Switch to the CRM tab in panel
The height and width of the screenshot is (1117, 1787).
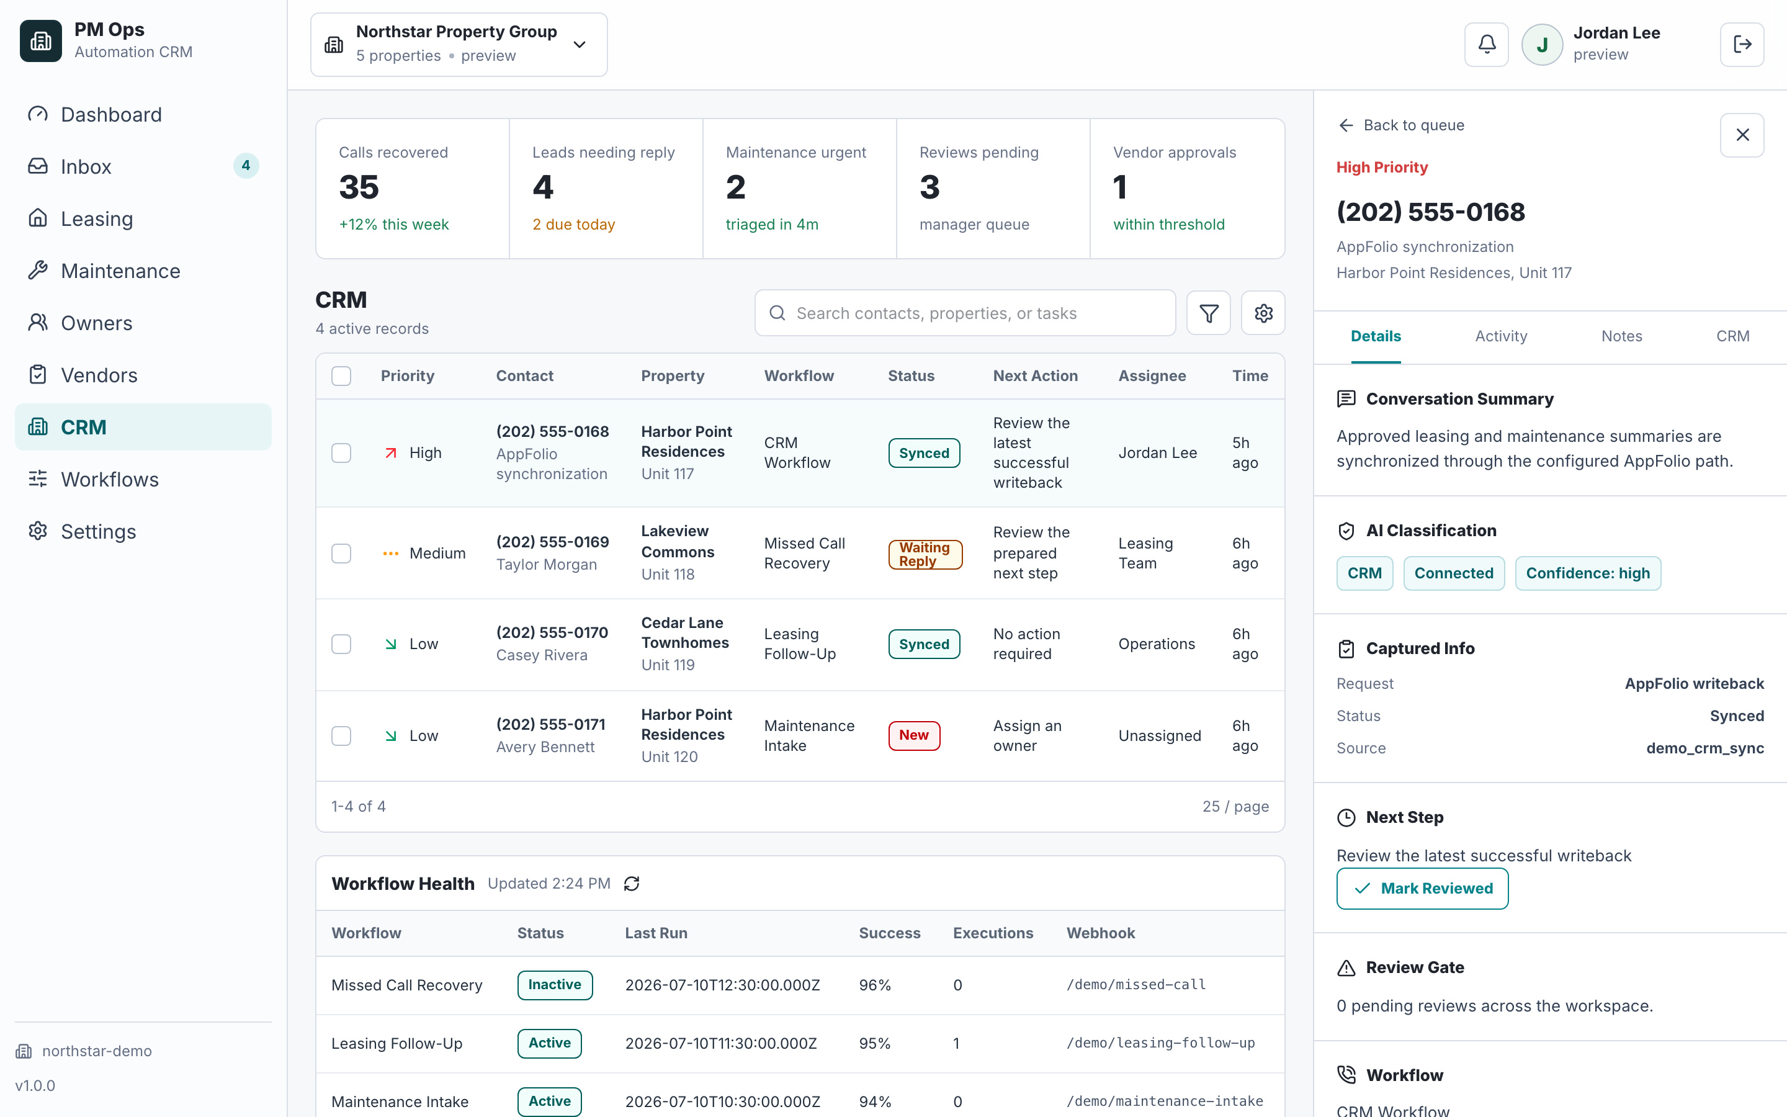coord(1732,336)
